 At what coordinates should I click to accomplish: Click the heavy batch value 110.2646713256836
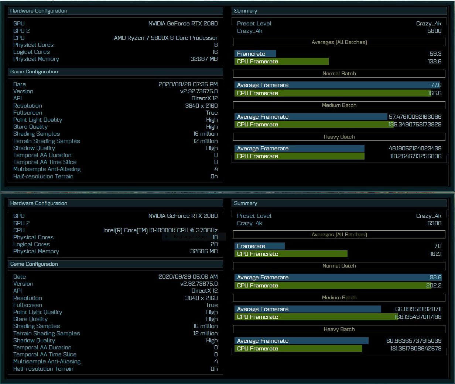tap(416, 156)
